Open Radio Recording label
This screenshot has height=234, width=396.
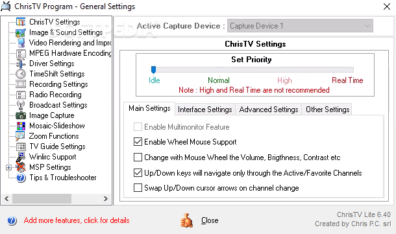click(55, 95)
